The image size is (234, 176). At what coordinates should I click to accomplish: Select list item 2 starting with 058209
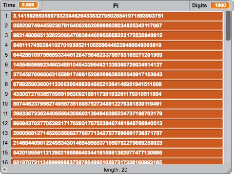point(117,26)
